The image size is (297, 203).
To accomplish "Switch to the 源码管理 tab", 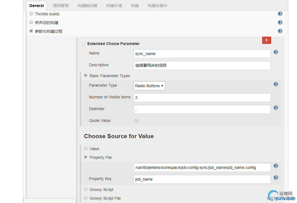I will click(x=61, y=6).
